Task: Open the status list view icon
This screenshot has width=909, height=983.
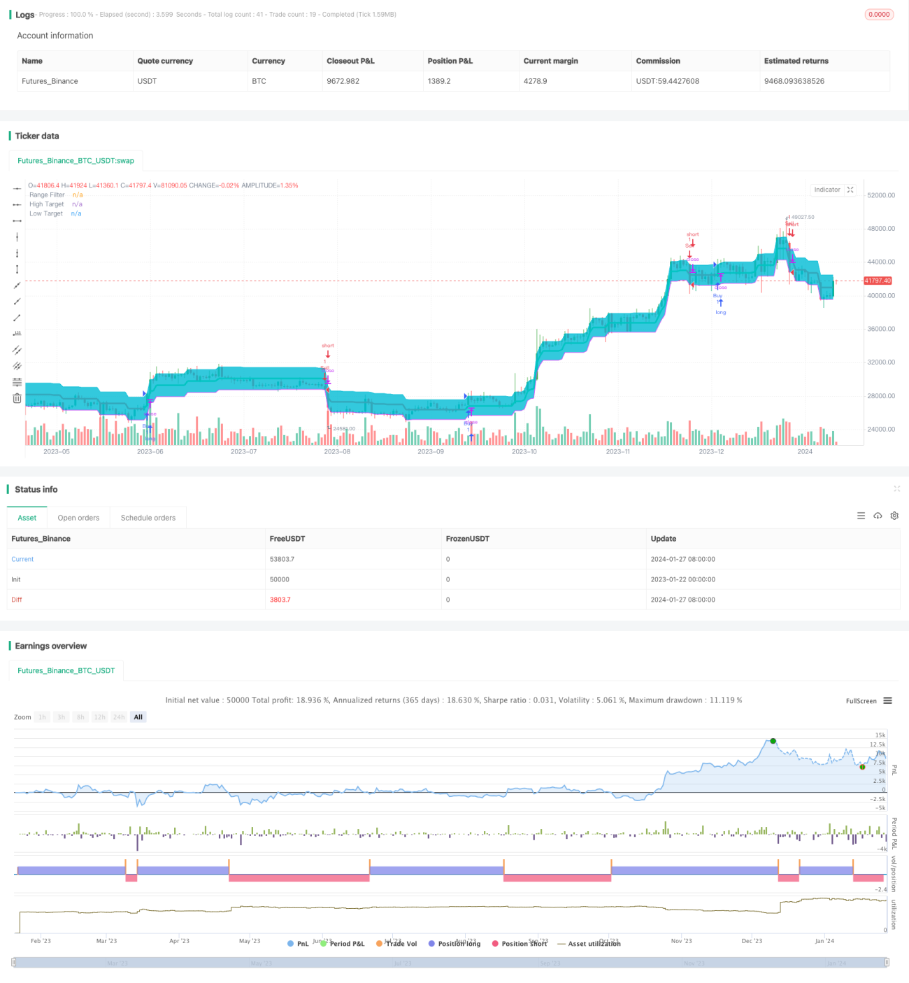Action: point(861,516)
